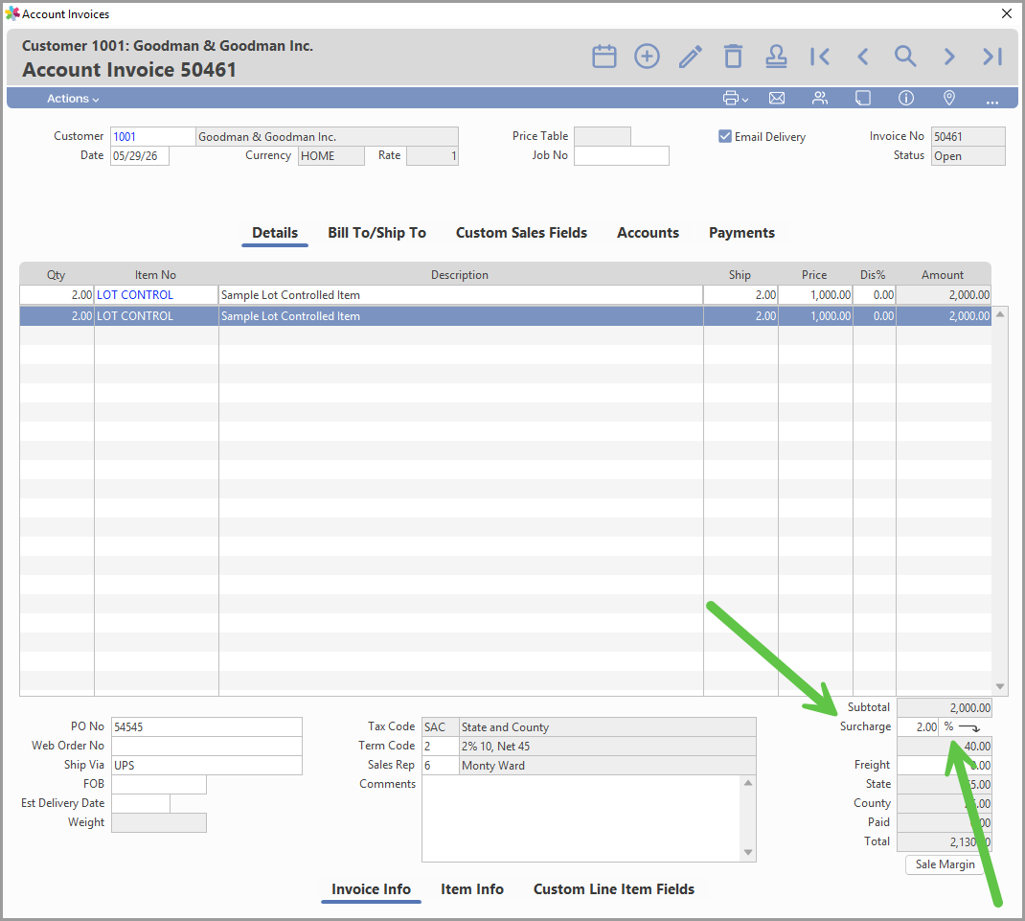Click the Amount column header
1025x921 pixels.
click(943, 275)
